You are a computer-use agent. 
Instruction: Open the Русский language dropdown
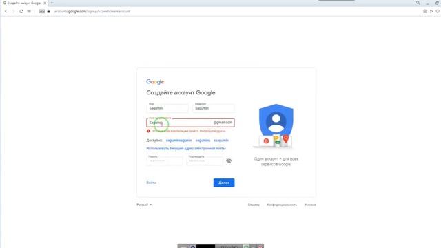click(x=144, y=205)
